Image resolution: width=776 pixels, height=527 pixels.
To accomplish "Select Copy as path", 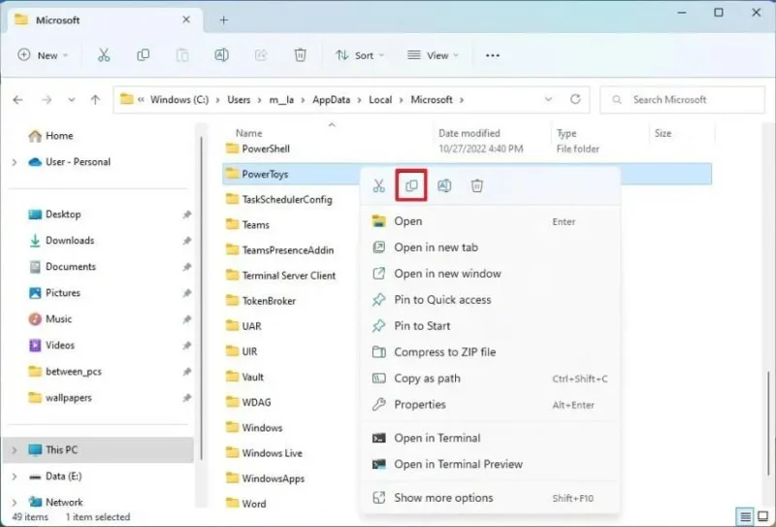I will (491, 379).
